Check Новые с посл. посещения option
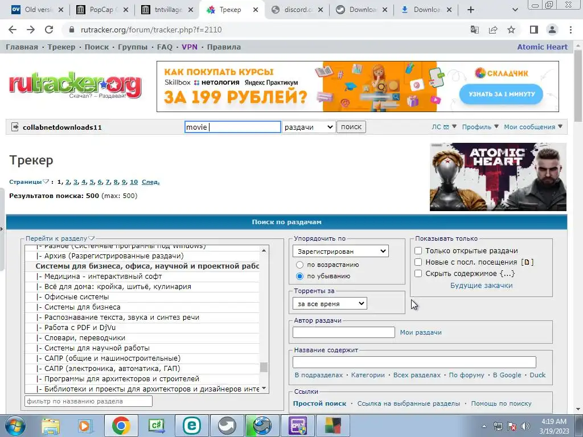The height and width of the screenshot is (437, 583). (418, 262)
